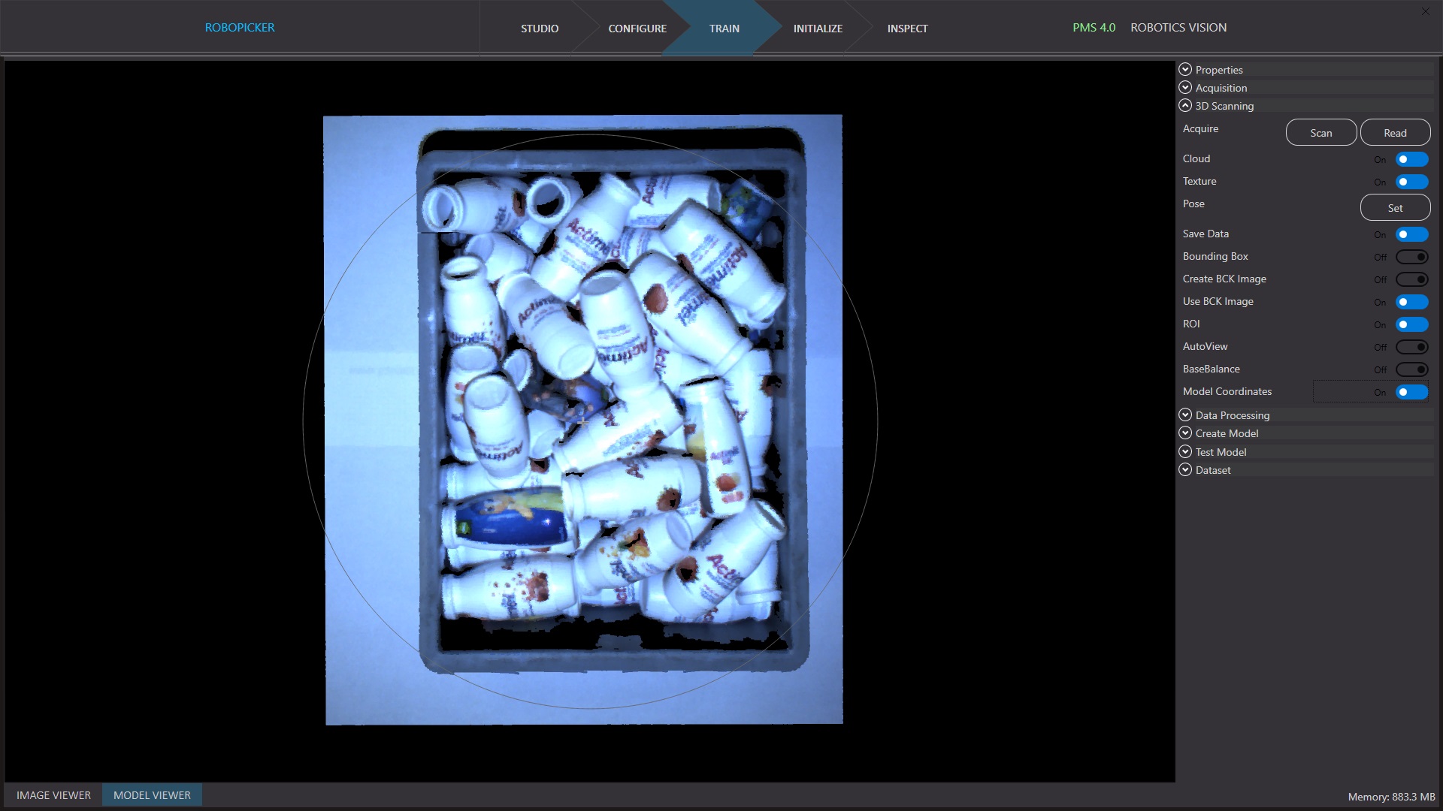Image resolution: width=1443 pixels, height=811 pixels.
Task: Expand the Dataset chevron icon
Action: click(x=1185, y=470)
